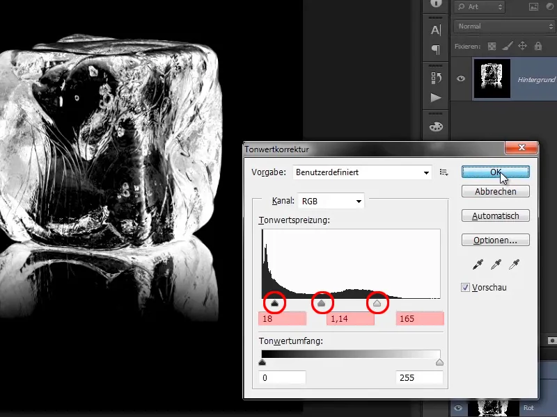This screenshot has height=417, width=557.
Task: Click the white output level slider
Action: coord(439,362)
